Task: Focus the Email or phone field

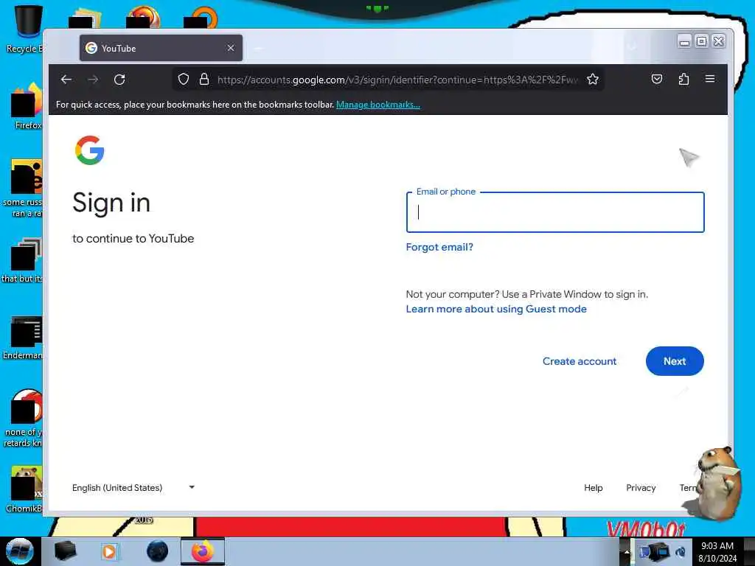Action: (x=555, y=212)
